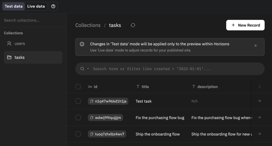Click the text type icon beside title
Viewport: 272px width, 146px height.
point(138,86)
